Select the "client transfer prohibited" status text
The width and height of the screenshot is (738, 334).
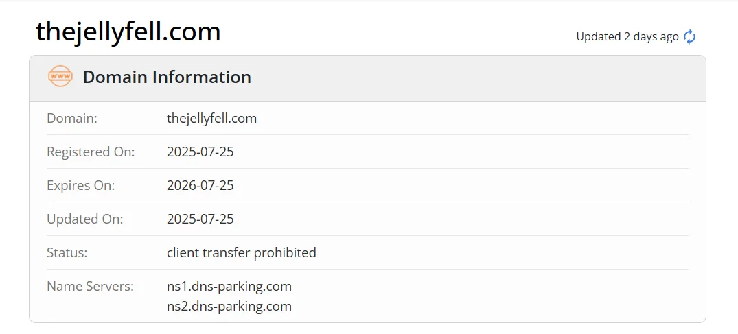(x=241, y=252)
